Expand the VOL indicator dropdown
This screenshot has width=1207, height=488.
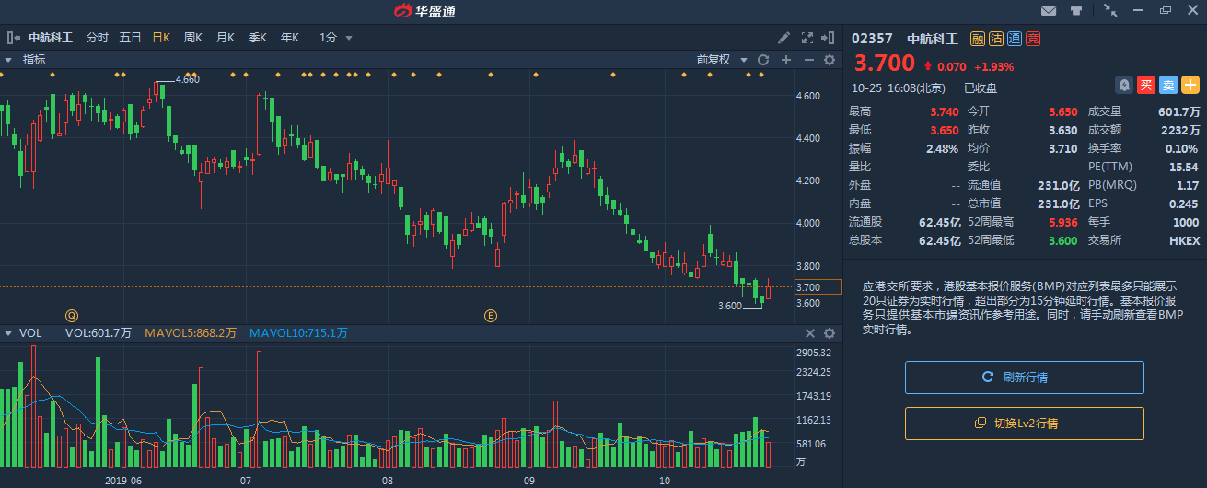click(8, 333)
